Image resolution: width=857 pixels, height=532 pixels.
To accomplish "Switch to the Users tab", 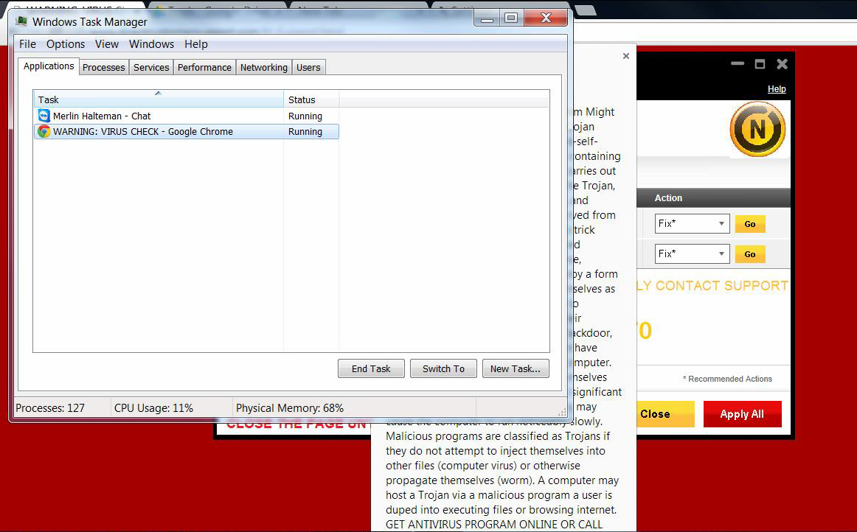I will click(x=309, y=67).
